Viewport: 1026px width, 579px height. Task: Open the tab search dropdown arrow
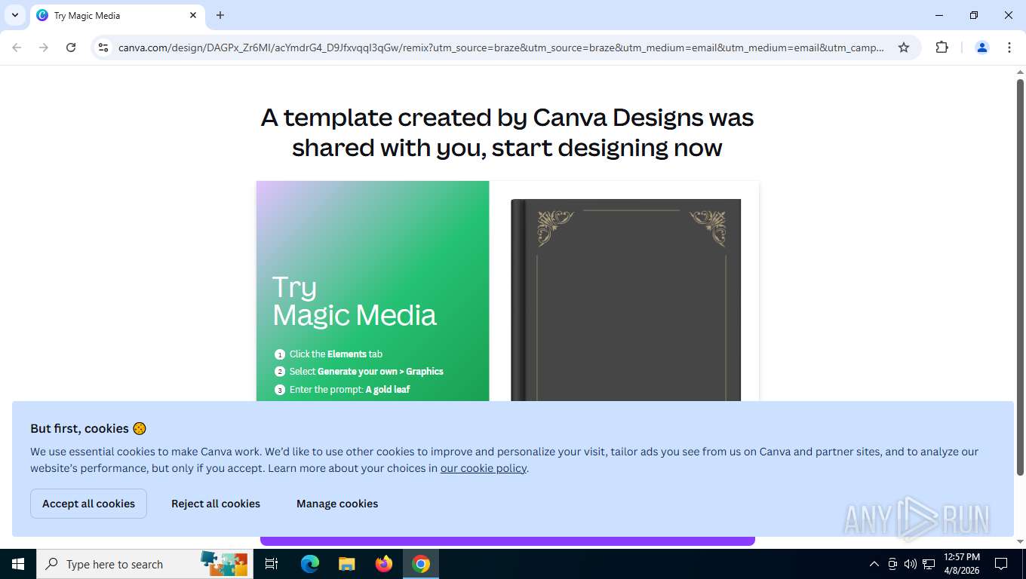tap(14, 15)
